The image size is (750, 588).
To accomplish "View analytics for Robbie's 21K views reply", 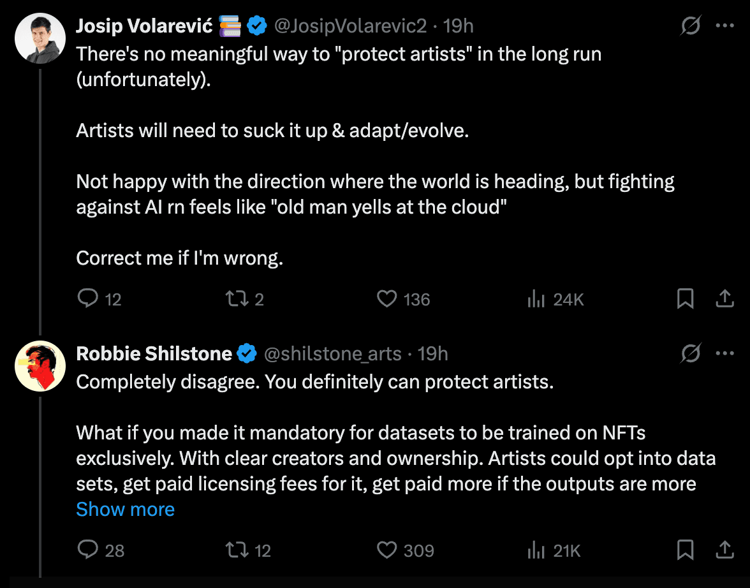I will point(534,550).
